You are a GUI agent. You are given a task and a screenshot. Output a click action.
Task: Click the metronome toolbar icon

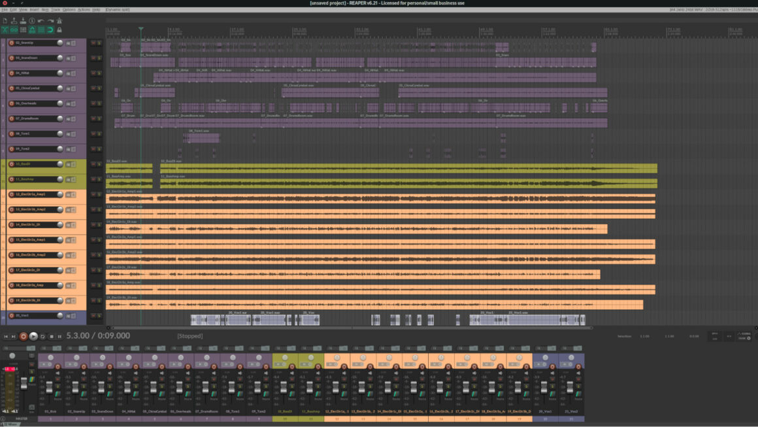(59, 21)
